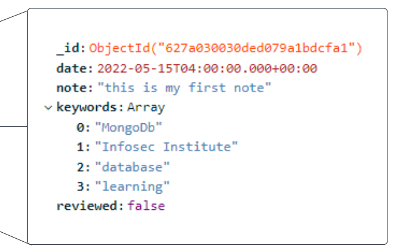Click the _id field name
Screen dimensions: 414x252
pos(70,48)
